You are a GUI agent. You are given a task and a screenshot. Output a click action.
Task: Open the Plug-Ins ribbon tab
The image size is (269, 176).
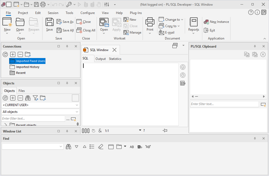(136, 13)
